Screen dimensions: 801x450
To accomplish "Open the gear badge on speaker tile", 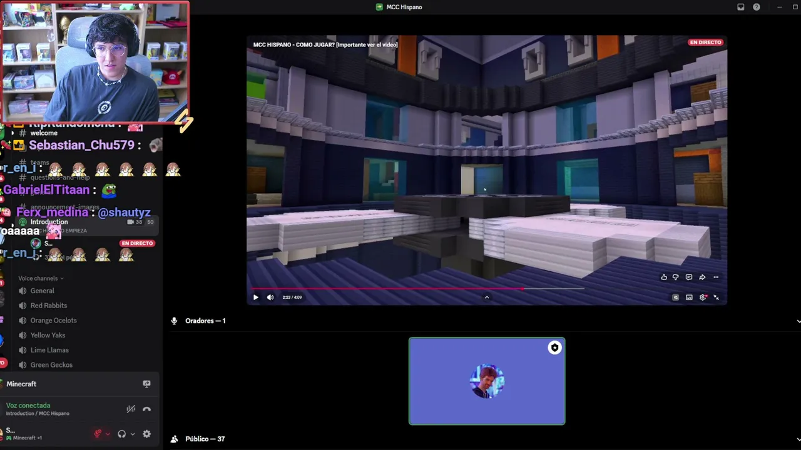I will click(554, 347).
